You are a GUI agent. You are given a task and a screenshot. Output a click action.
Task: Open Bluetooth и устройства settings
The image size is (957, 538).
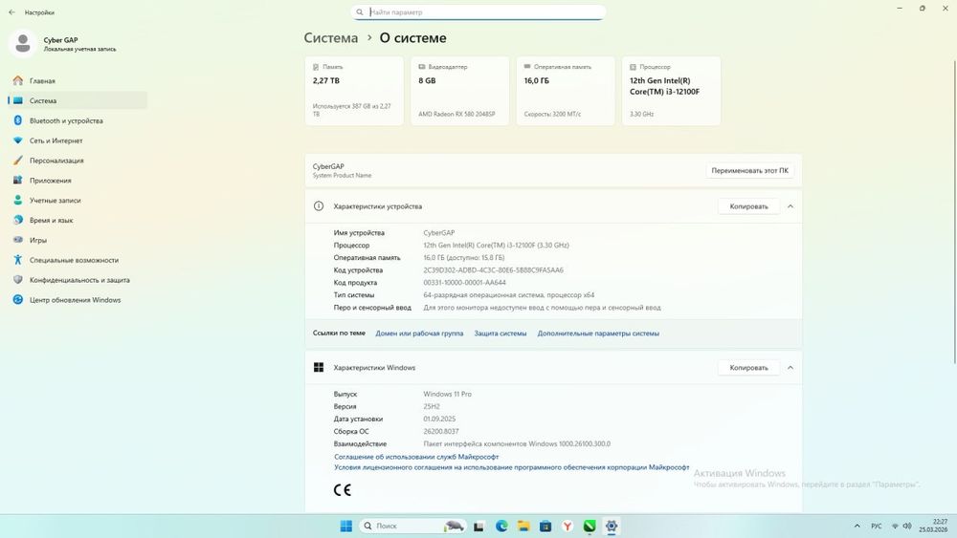[x=78, y=120]
